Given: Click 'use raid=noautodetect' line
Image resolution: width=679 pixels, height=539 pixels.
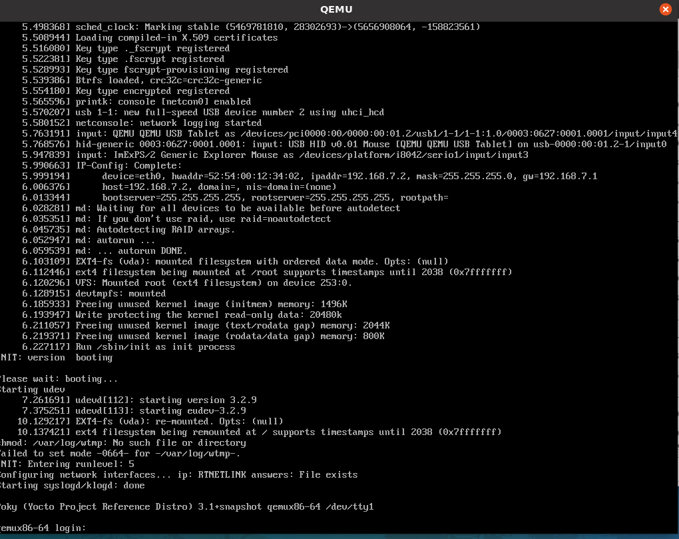Looking at the screenshot, I should 176,219.
